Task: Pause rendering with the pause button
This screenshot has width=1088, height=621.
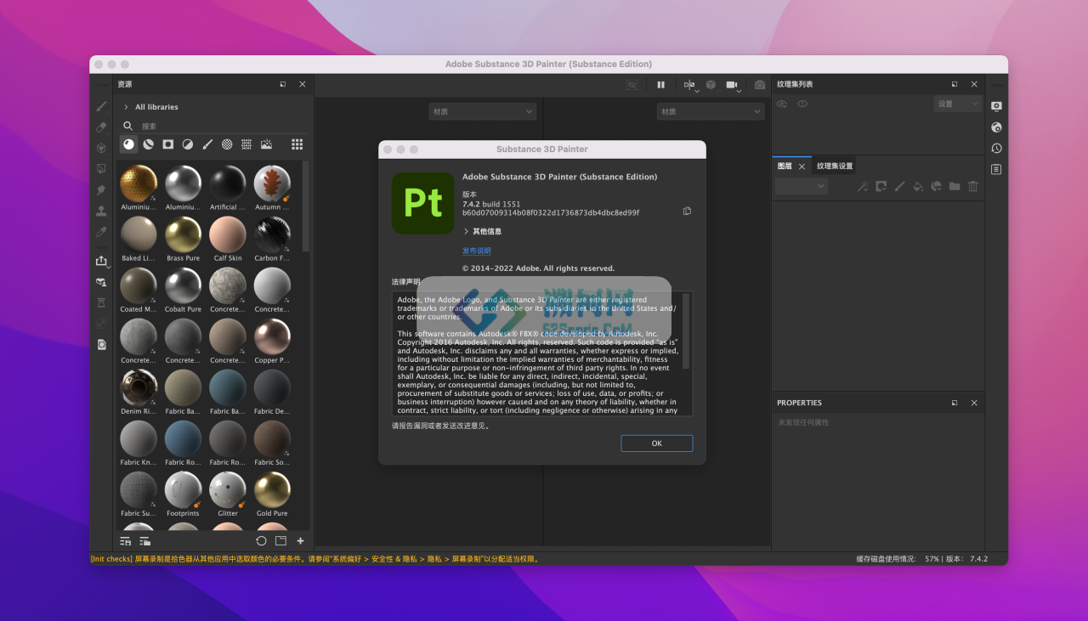Action: tap(660, 85)
